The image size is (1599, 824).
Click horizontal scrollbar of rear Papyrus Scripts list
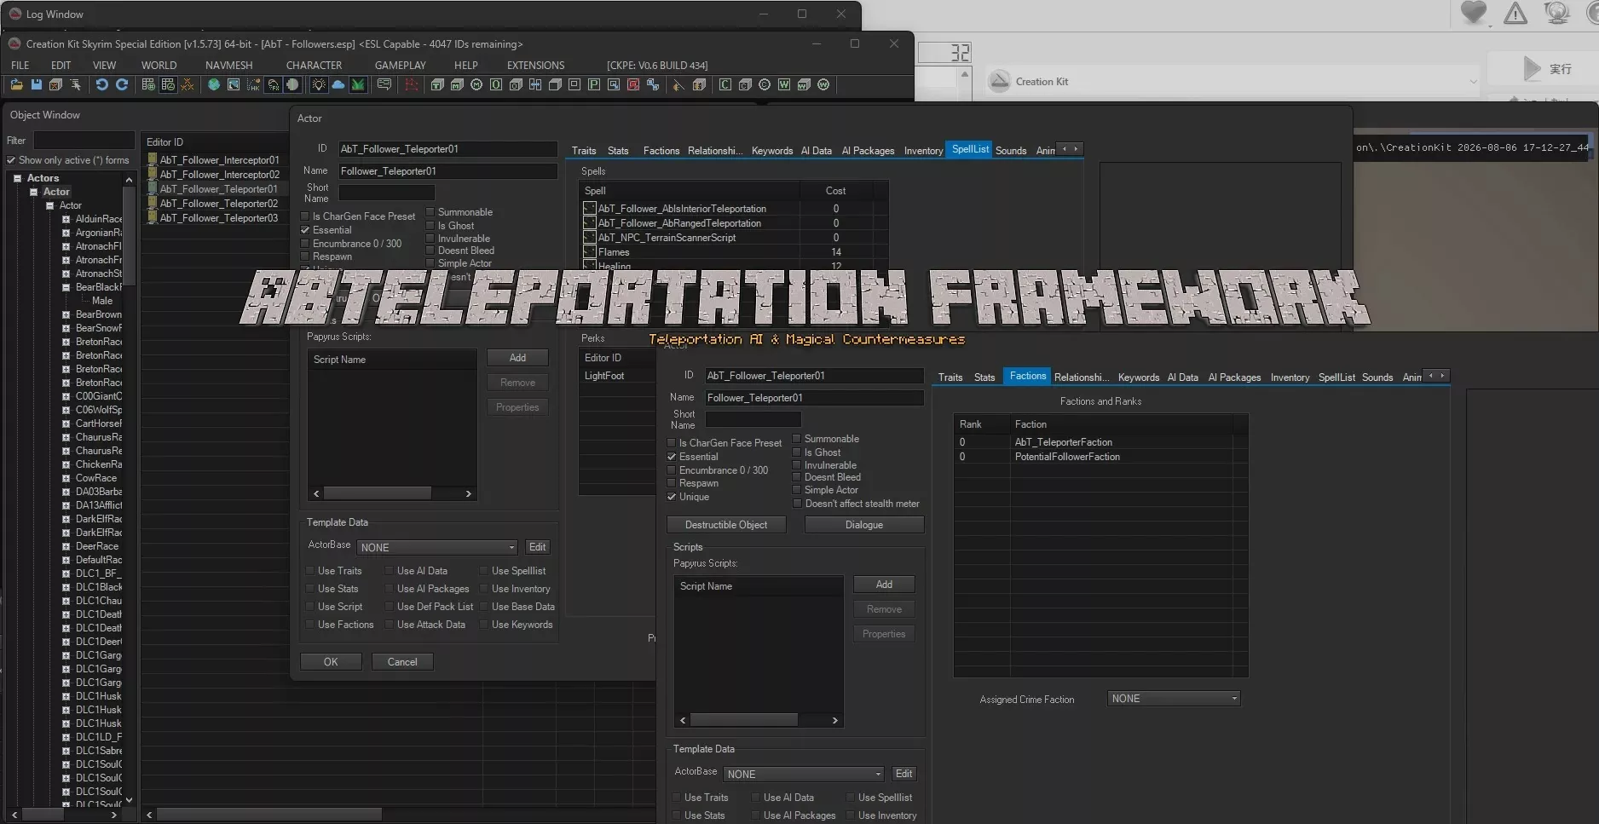[x=392, y=493]
